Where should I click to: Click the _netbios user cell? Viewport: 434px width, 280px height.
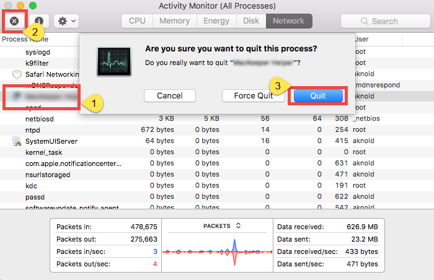(x=366, y=119)
